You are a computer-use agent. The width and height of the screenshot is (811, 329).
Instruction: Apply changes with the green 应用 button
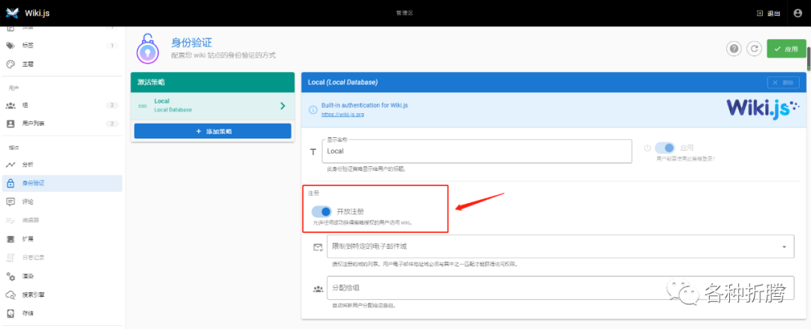click(x=786, y=49)
